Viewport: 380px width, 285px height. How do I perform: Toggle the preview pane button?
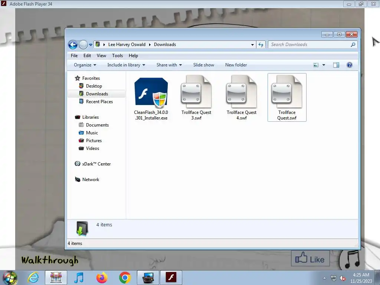pyautogui.click(x=336, y=65)
